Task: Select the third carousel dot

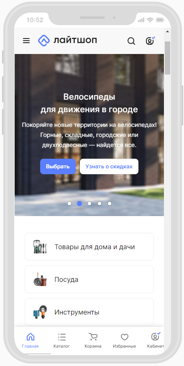Action: click(x=89, y=204)
